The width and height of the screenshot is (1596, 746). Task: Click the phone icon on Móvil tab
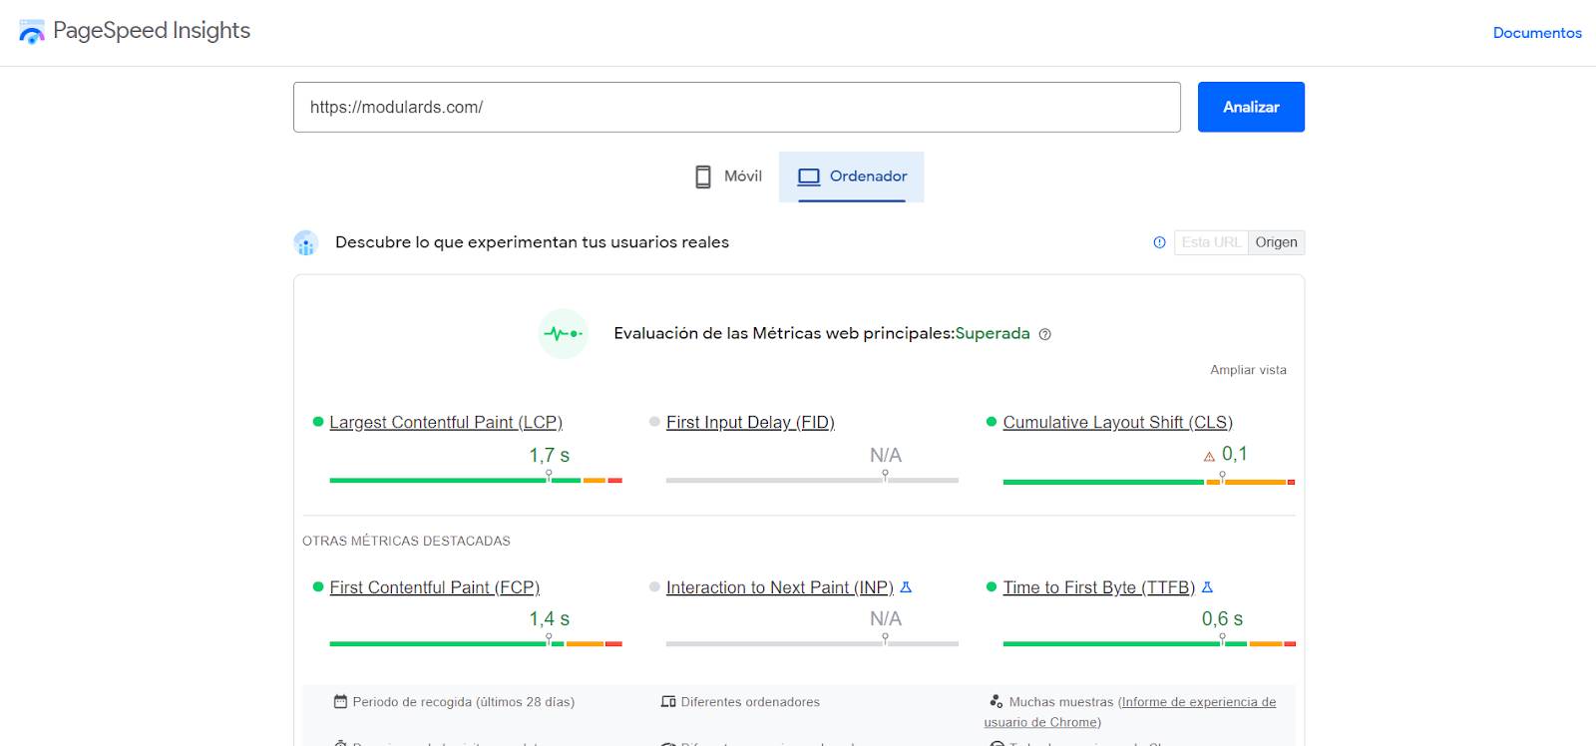coord(703,177)
